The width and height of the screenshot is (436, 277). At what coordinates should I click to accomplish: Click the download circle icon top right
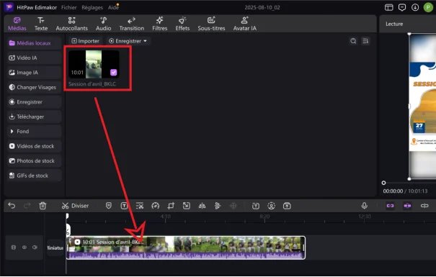415,7
